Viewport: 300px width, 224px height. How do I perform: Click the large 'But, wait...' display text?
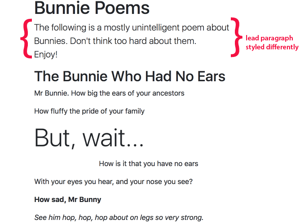[89, 138]
